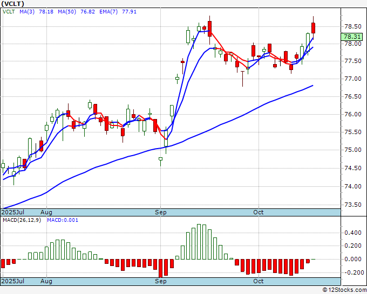Viewport: 367px width, 294px height.
Task: Select the MA(50) legend label
Action: pos(67,12)
